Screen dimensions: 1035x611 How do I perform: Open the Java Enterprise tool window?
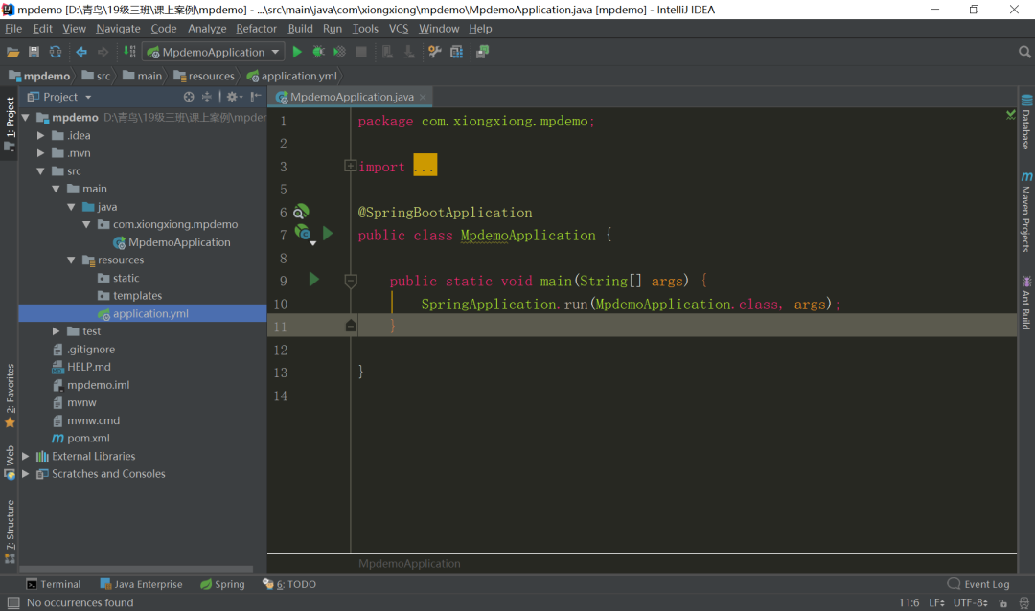point(141,584)
